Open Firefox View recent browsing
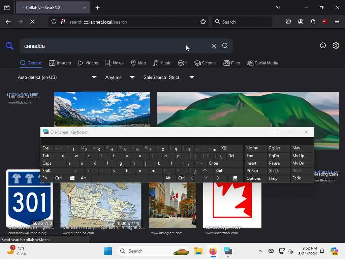This screenshot has width=345, height=259. [x=7, y=8]
